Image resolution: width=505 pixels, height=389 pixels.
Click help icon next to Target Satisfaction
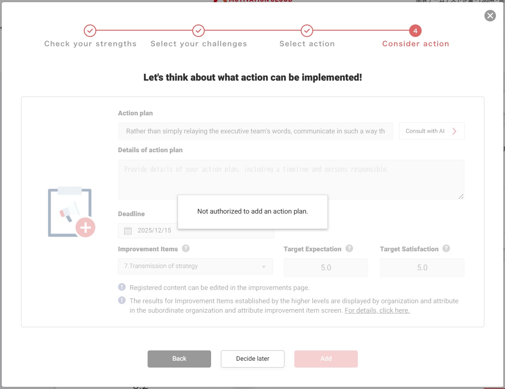(446, 249)
